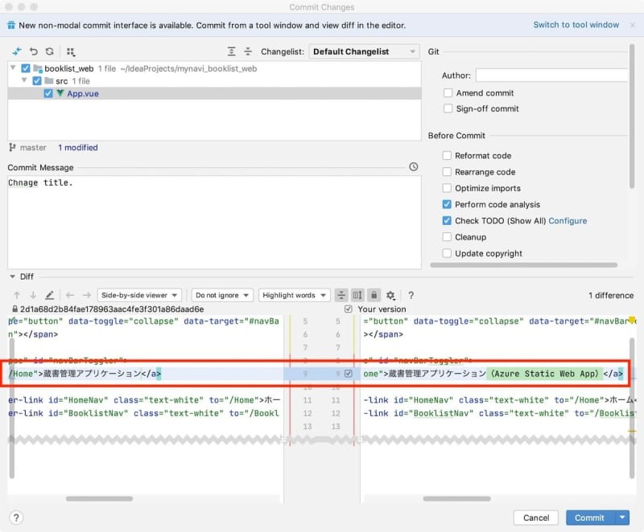
Task: Check the Reformat code option
Action: point(447,155)
